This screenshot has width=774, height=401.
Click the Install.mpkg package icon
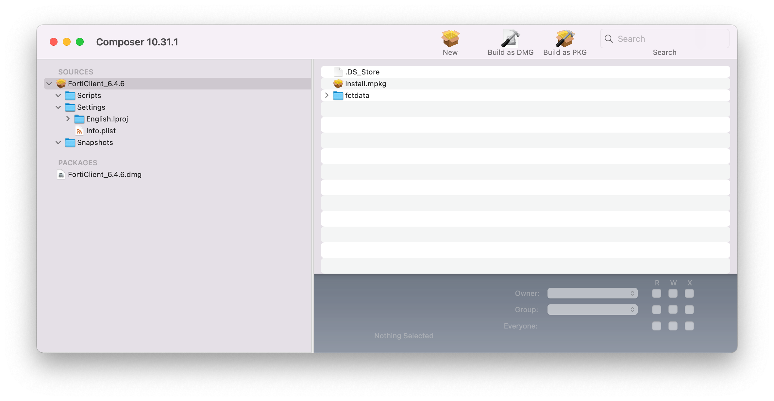pyautogui.click(x=338, y=84)
